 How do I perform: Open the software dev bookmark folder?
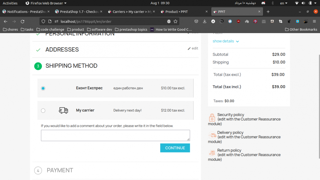coord(100,29)
